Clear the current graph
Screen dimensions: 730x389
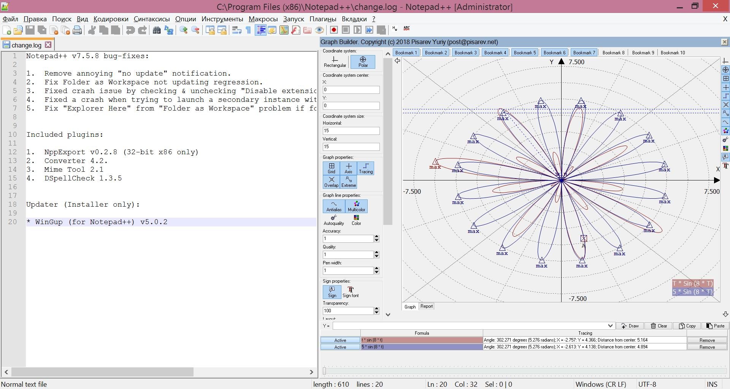658,326
